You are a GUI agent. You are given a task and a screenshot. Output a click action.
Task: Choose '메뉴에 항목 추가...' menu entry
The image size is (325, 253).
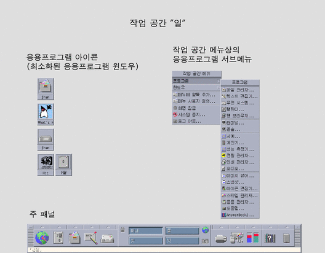(x=196, y=95)
